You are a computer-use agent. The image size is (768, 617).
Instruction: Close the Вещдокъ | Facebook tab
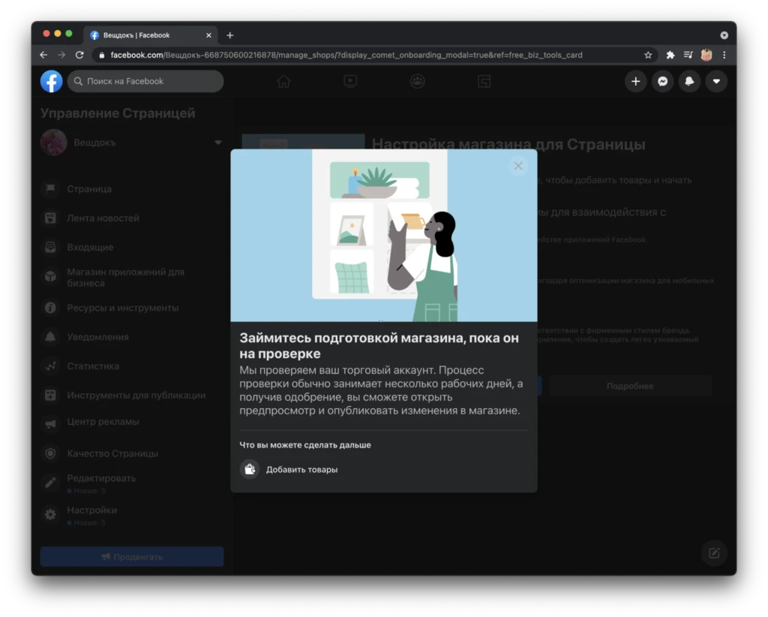208,35
